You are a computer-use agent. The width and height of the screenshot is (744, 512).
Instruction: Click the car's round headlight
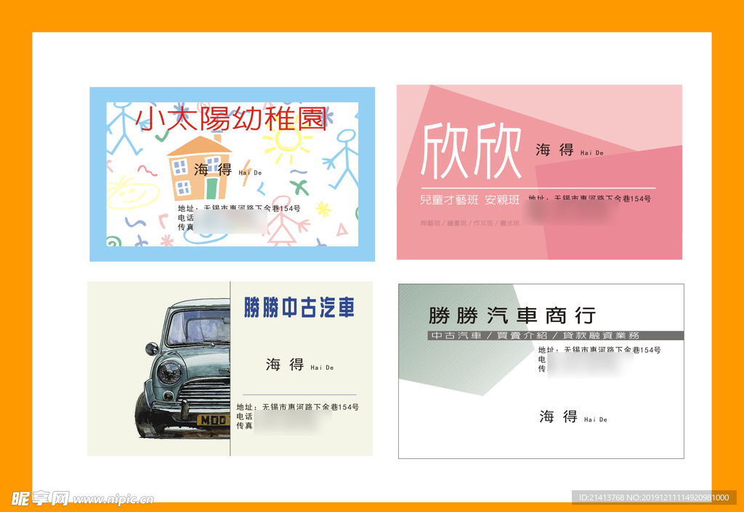[169, 373]
